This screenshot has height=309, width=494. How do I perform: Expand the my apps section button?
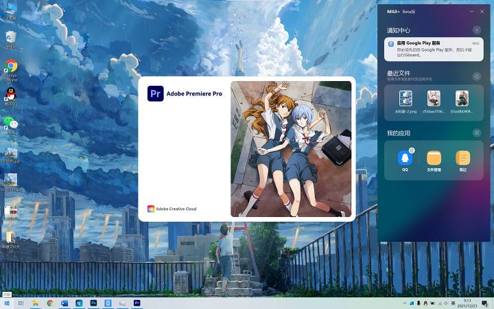pyautogui.click(x=477, y=133)
